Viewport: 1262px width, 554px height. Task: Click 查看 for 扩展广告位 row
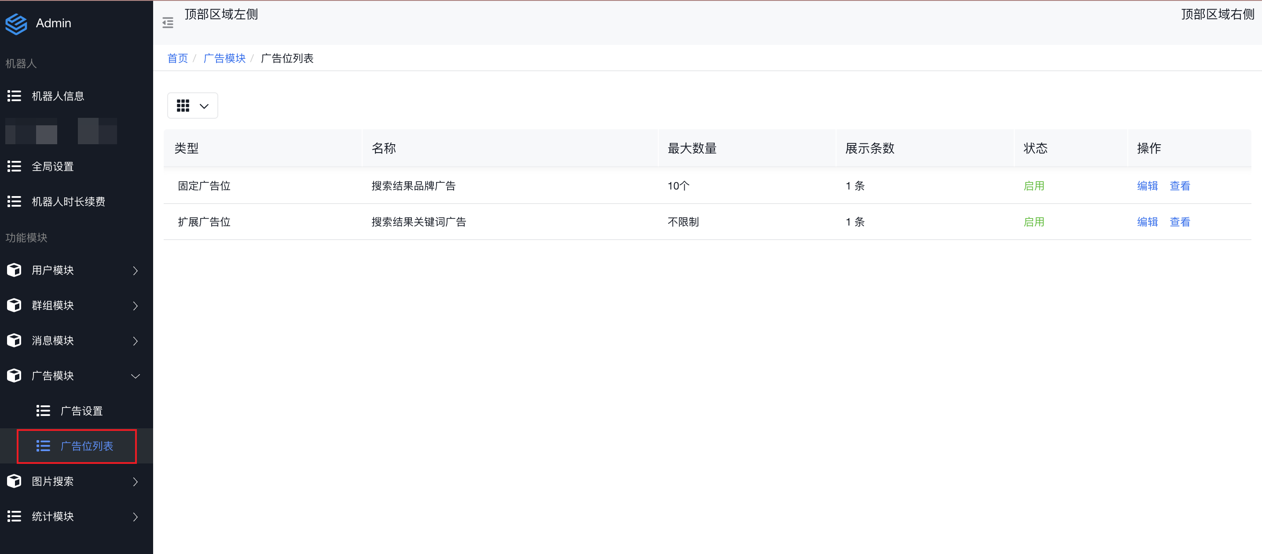[x=1179, y=222]
